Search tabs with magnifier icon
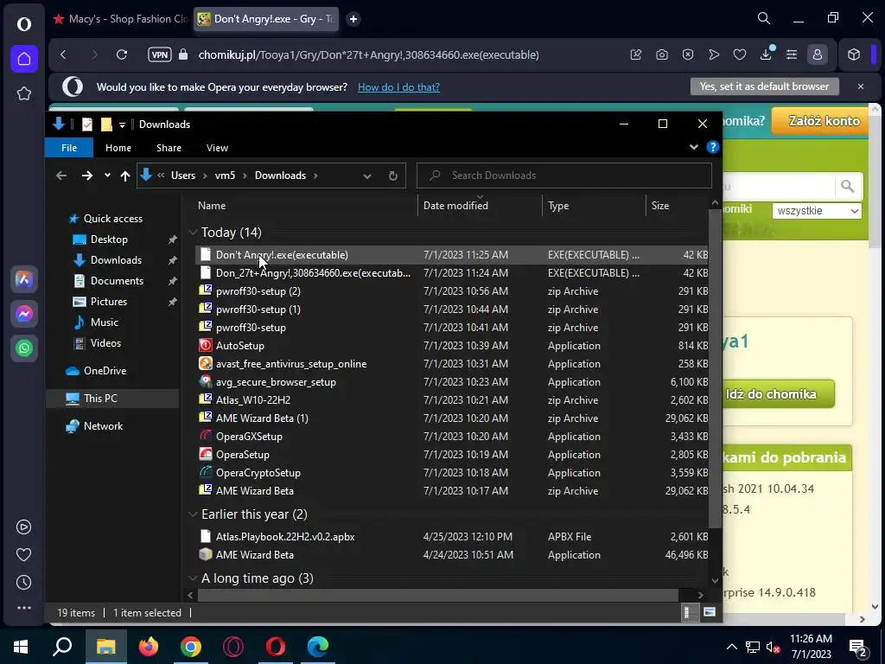Image resolution: width=885 pixels, height=664 pixels. tap(764, 19)
